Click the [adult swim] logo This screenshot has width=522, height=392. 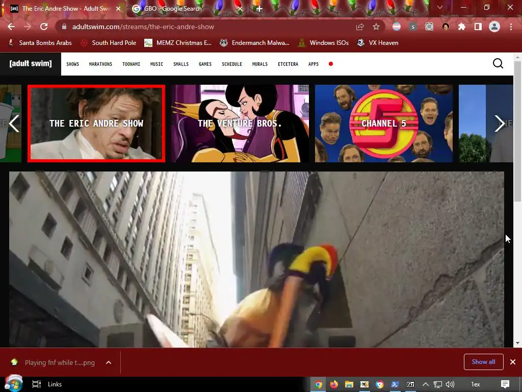click(31, 64)
